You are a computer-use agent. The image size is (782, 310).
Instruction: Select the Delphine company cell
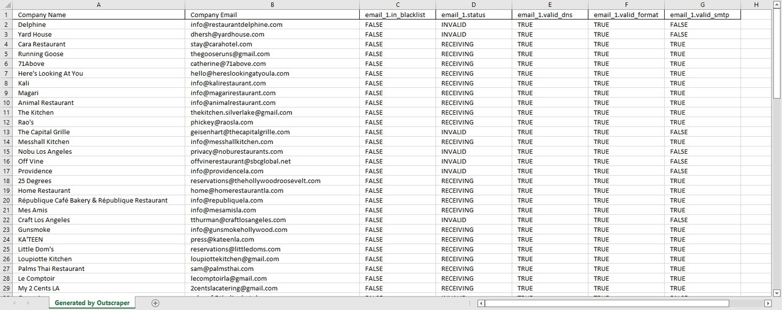click(x=100, y=24)
